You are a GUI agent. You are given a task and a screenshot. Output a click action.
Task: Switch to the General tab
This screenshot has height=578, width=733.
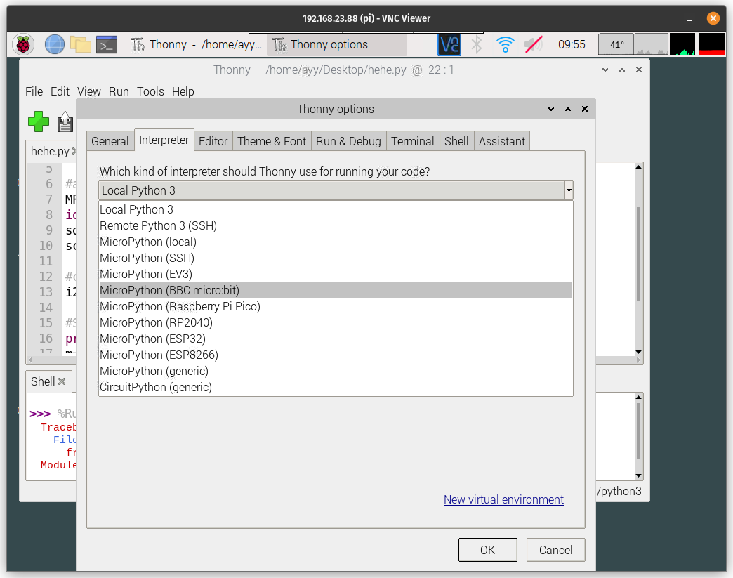(110, 141)
